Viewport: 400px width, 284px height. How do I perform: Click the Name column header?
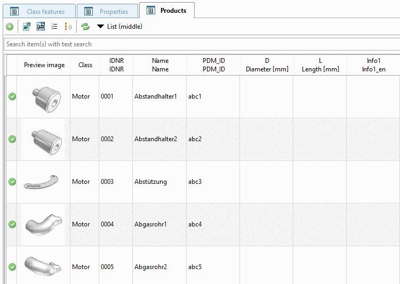coord(160,65)
